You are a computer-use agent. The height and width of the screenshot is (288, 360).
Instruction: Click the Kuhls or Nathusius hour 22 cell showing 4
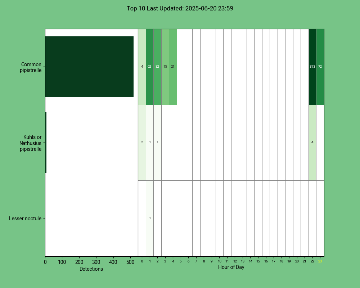pyautogui.click(x=312, y=143)
